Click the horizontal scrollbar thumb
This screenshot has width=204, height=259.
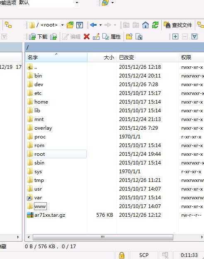click(103, 237)
